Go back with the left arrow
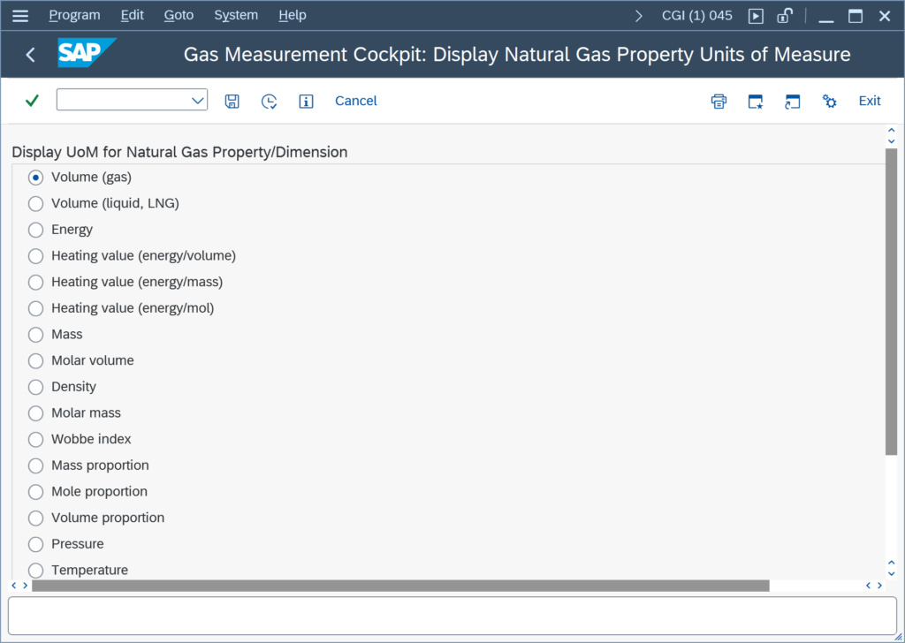 tap(31, 55)
